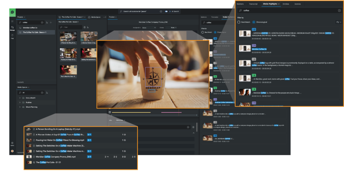Close The Coffee Pot Cafe - Season 1 tab

click(85, 17)
